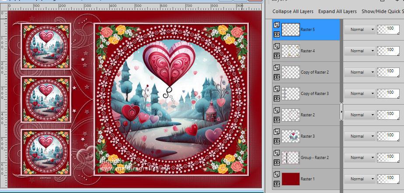Click the Copy of Raster 2 layer thumbnail
404x193 pixels.
[x=291, y=72]
